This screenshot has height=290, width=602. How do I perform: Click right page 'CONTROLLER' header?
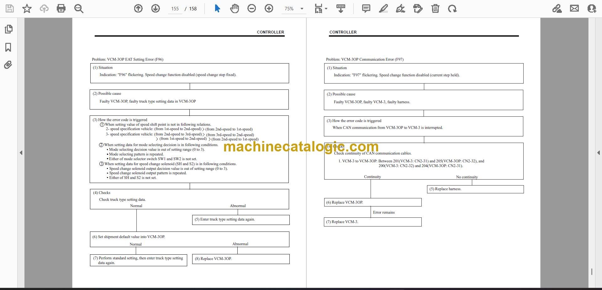point(343,32)
